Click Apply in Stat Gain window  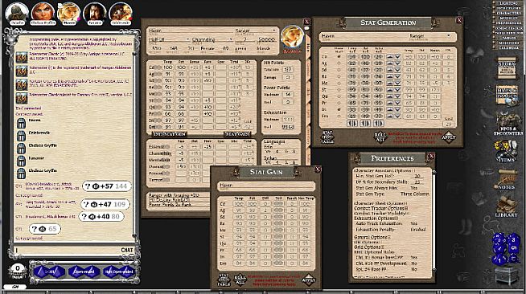click(x=308, y=280)
